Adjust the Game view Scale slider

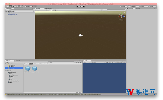coord(110,62)
